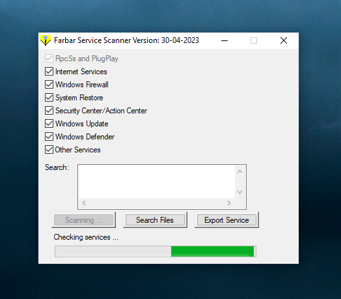Click the search box scroll left arrow

click(84, 203)
